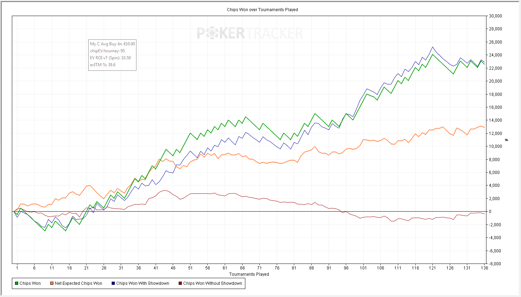Viewport: 521px width, 297px height.
Task: Click the -8,000 y-axis value
Action: [496, 264]
